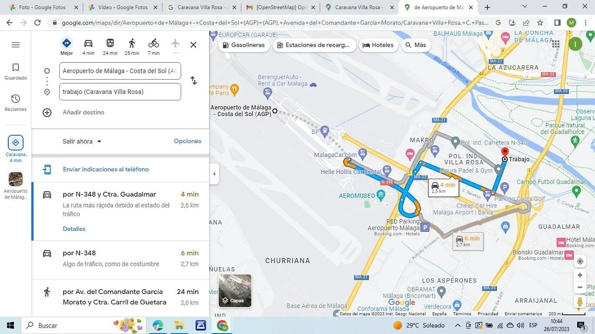Open the browser tab list dropdown

(x=525, y=7)
